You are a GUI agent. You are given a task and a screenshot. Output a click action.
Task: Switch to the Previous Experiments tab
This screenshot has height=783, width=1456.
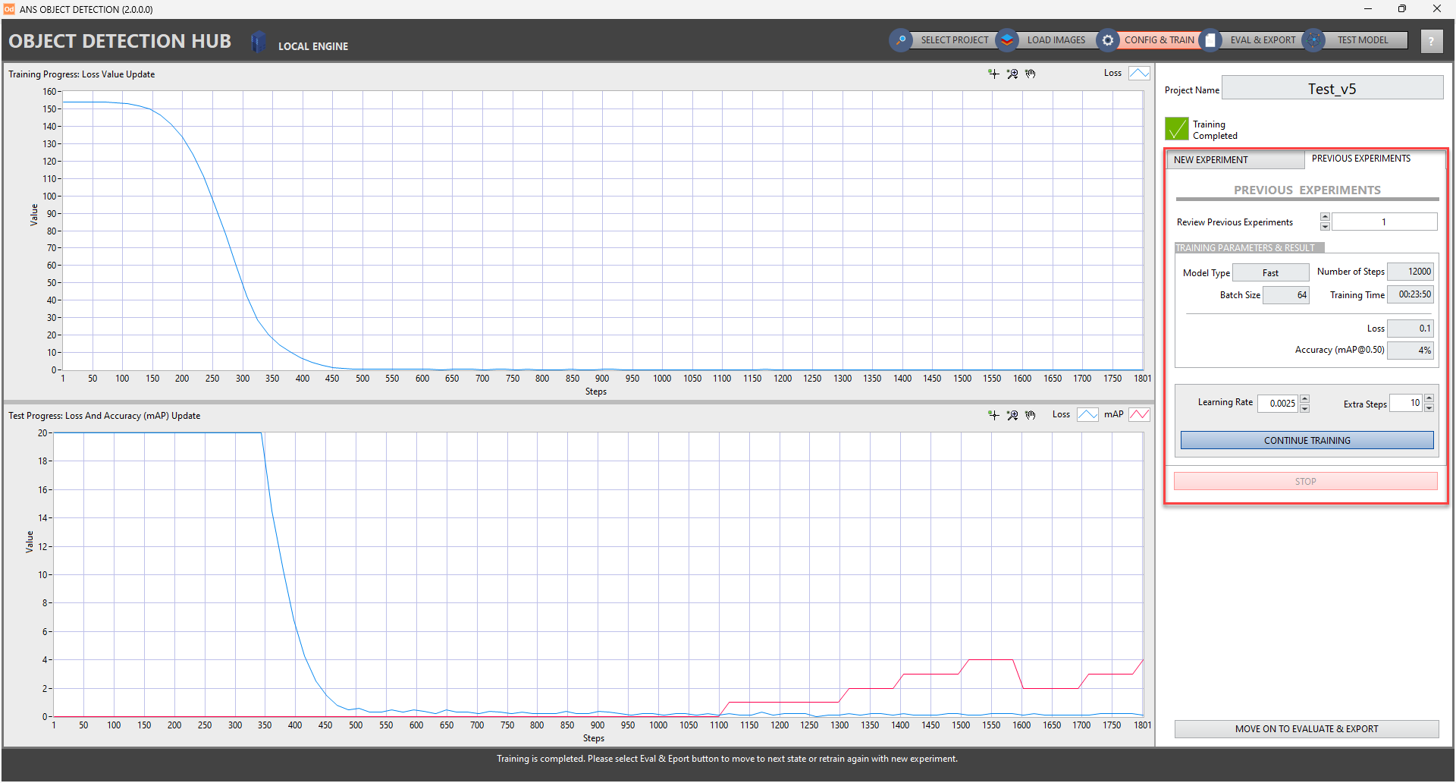pos(1361,159)
